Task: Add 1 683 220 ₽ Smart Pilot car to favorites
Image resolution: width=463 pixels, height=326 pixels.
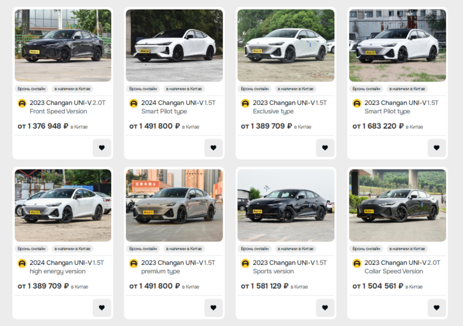Action: pyautogui.click(x=437, y=148)
